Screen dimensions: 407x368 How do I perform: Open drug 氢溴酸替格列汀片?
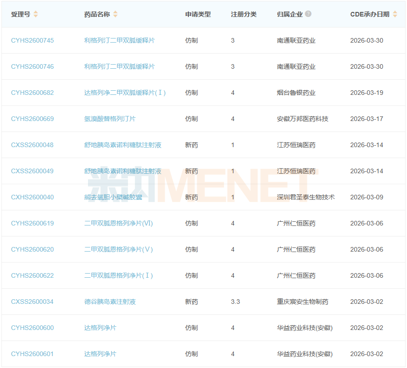click(x=110, y=119)
